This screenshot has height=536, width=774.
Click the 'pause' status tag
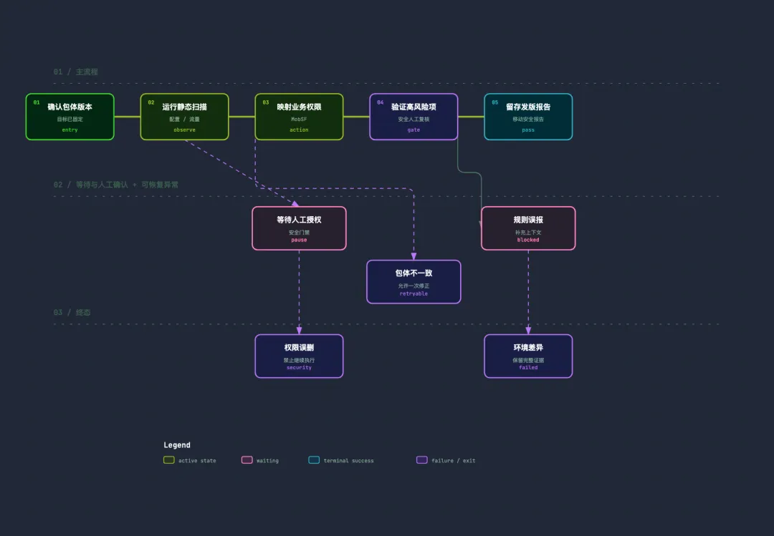pyautogui.click(x=299, y=240)
